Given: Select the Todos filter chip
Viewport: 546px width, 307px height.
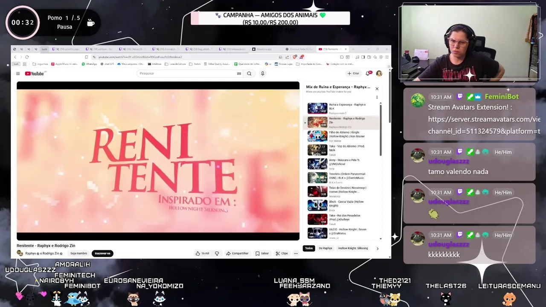Looking at the screenshot, I should pos(309,248).
